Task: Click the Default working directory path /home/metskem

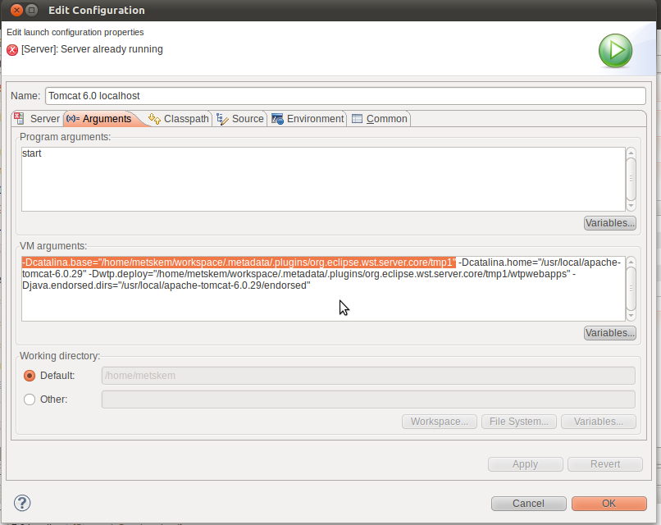Action: click(368, 376)
